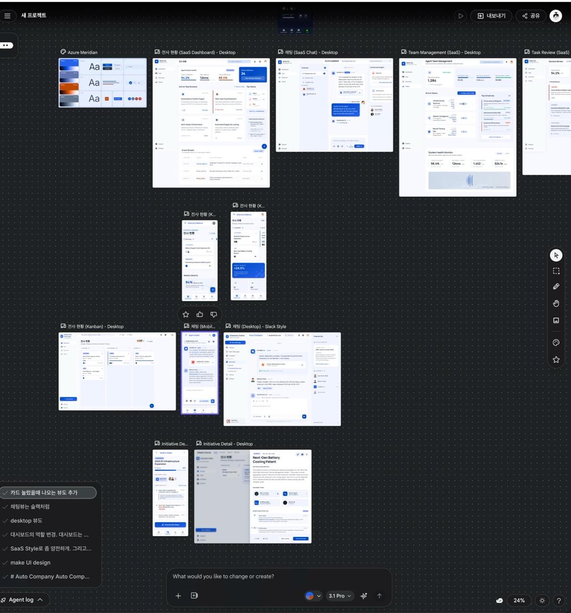Click the thumbs down icon
This screenshot has height=613, width=571.
point(213,315)
